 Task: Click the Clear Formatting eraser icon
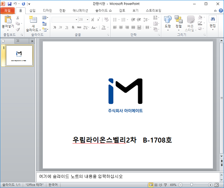click(106, 20)
